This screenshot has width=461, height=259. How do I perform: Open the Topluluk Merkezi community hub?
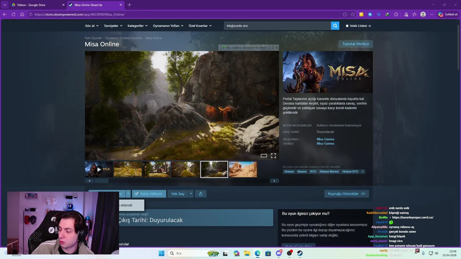[x=355, y=44]
